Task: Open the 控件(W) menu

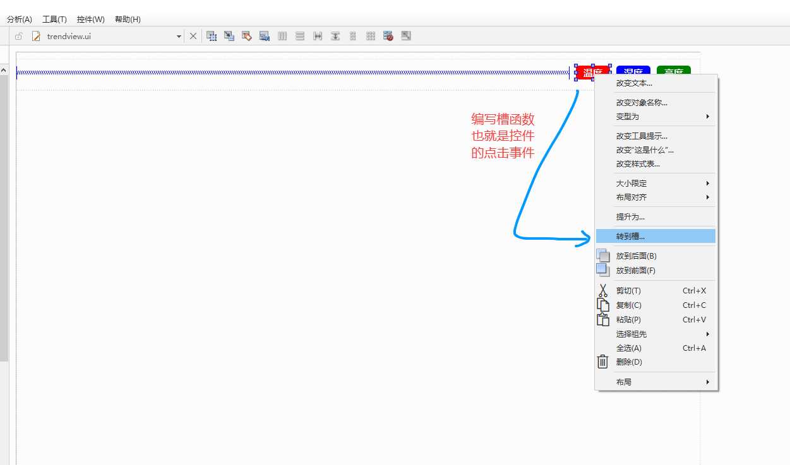Action: [x=91, y=19]
